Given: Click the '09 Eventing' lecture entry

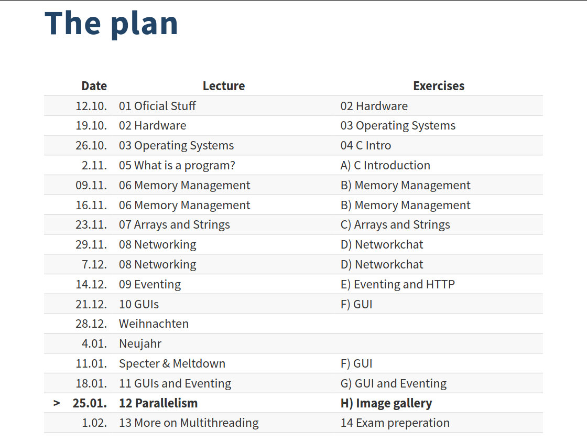Looking at the screenshot, I should click(150, 284).
